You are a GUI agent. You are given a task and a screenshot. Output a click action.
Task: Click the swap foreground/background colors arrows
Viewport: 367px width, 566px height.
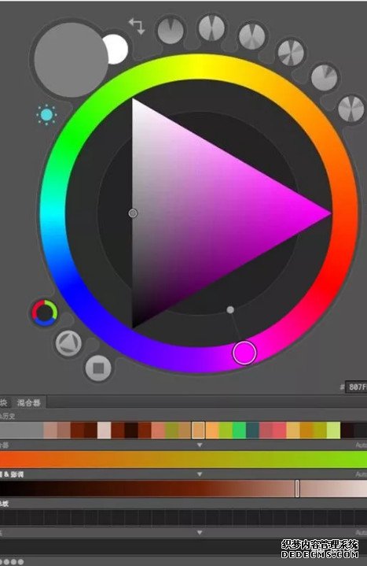click(137, 26)
